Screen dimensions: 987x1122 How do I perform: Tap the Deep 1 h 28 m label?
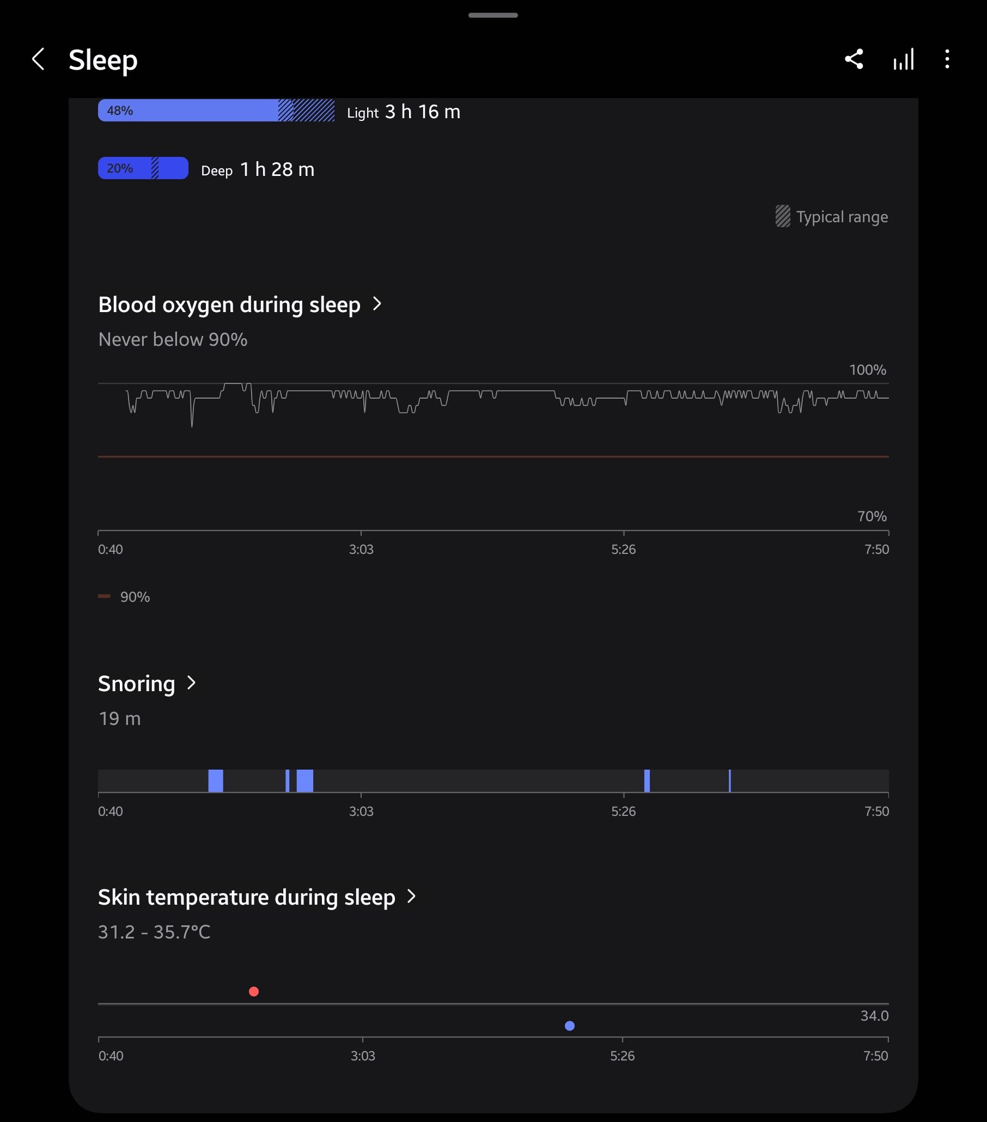pos(257,169)
